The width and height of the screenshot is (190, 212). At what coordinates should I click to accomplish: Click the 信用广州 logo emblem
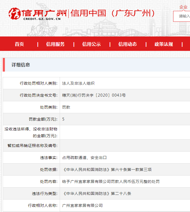[15, 14]
